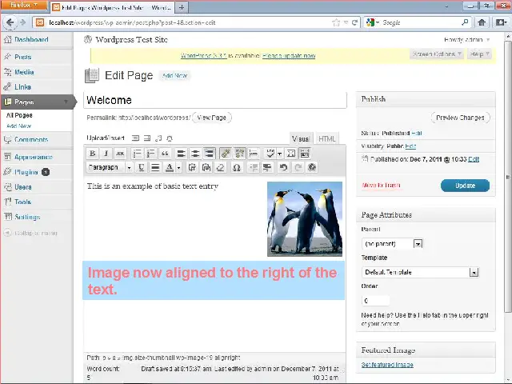Click the Please update now link
This screenshot has width=512, height=384.
(289, 56)
